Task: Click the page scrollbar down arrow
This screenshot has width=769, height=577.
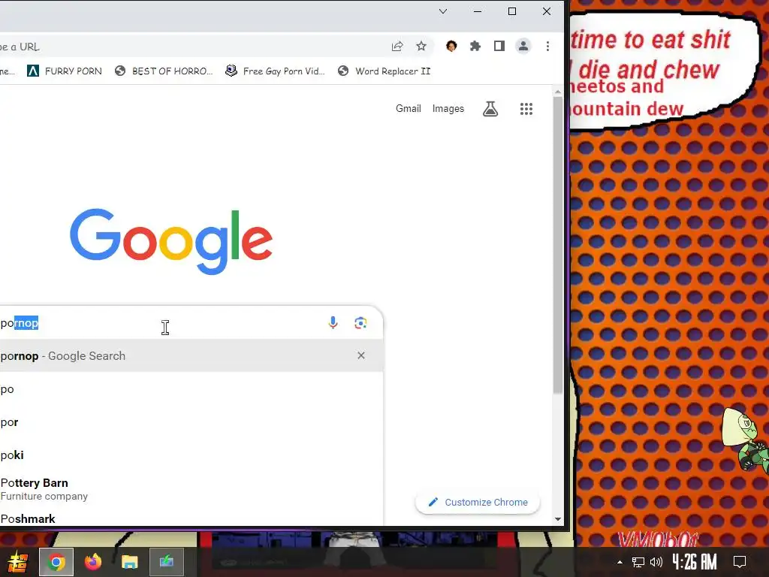Action: pyautogui.click(x=558, y=519)
